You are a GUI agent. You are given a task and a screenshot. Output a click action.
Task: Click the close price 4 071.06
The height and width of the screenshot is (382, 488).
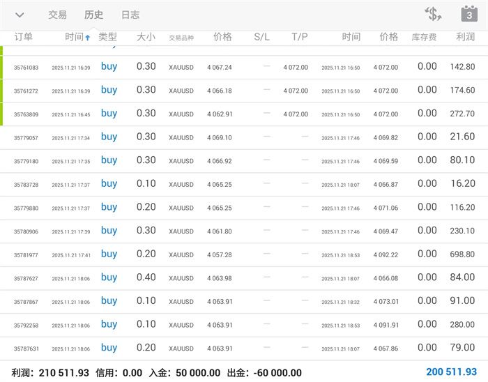386,208
